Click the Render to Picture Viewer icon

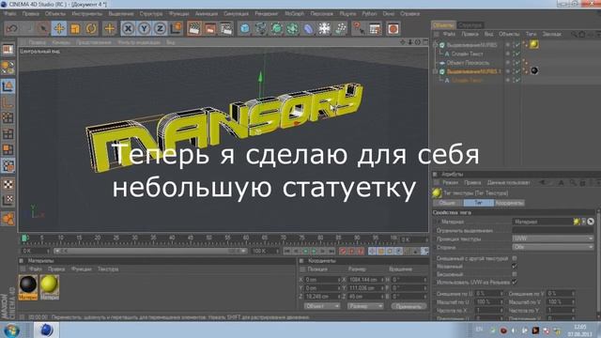[x=210, y=28]
